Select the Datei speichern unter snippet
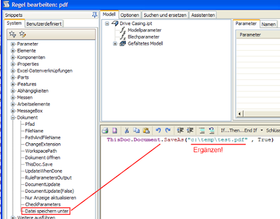 tap(46, 211)
